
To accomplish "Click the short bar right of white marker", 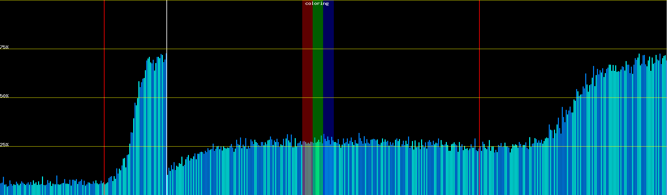I will click(167, 185).
